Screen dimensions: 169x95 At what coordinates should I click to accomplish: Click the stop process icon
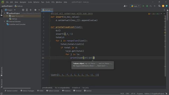154,6
